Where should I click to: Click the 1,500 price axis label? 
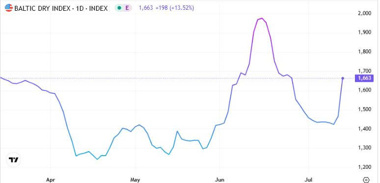(364, 110)
